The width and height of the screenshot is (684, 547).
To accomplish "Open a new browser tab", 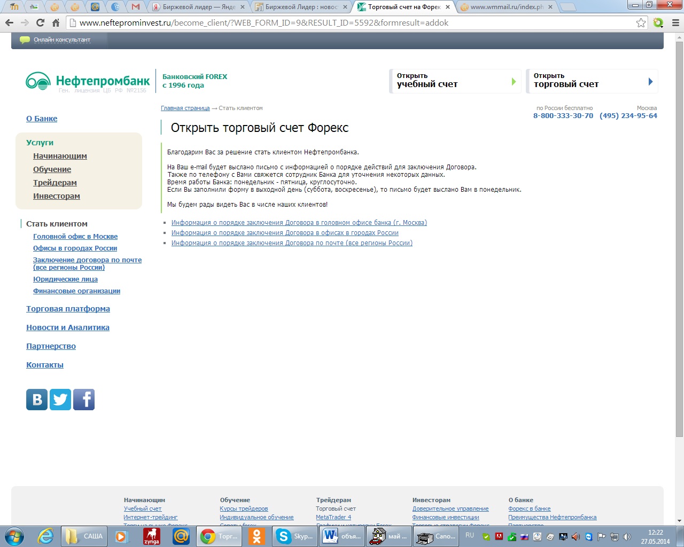I will [x=568, y=7].
